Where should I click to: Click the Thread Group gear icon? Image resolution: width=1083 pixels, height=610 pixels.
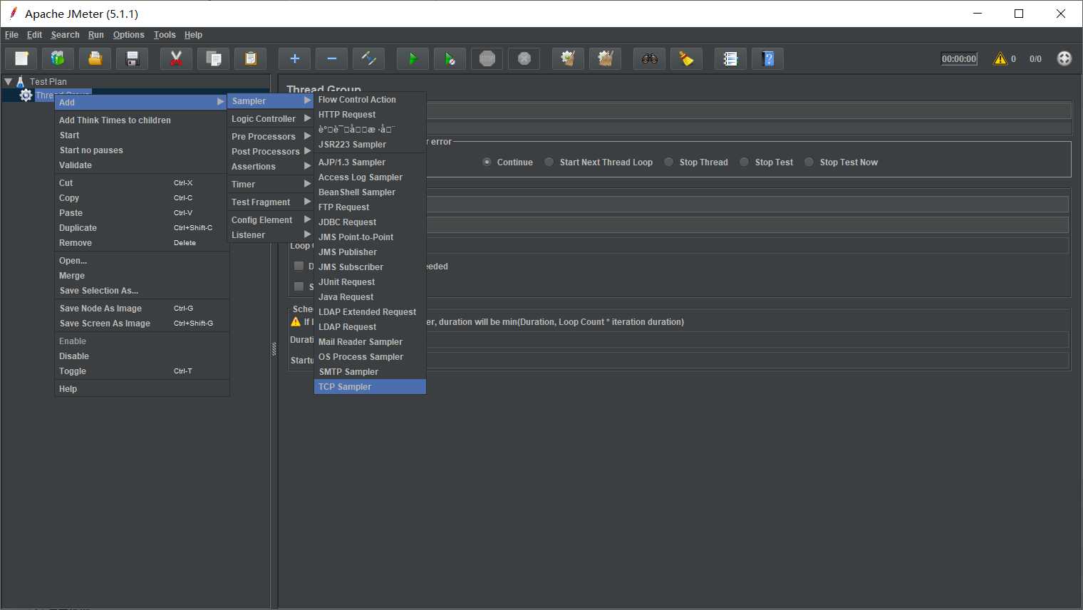click(x=26, y=95)
